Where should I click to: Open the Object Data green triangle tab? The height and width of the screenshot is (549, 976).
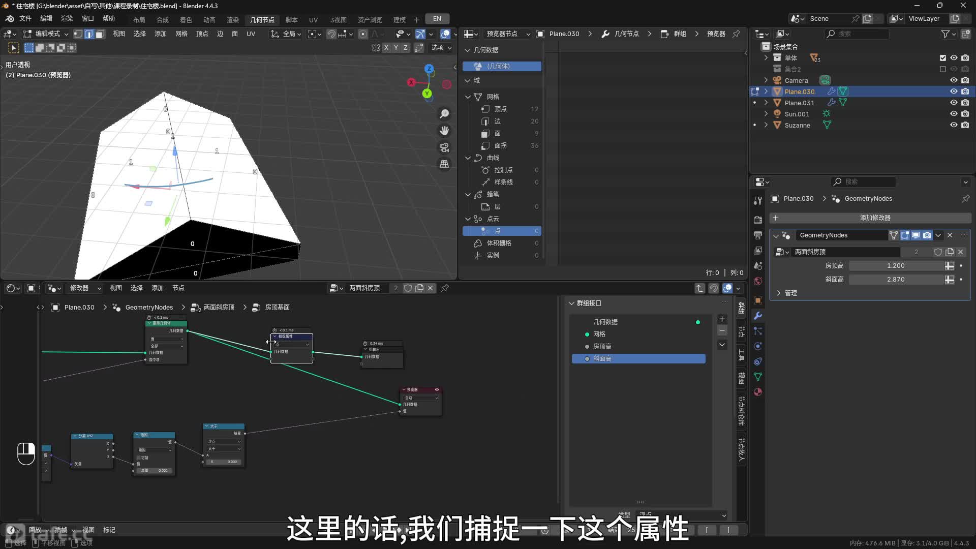(x=758, y=377)
